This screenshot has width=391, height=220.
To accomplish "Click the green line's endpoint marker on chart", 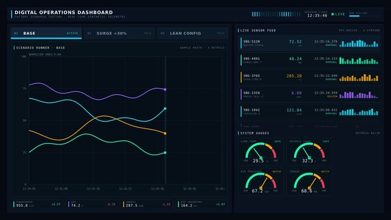I will pos(165,153).
